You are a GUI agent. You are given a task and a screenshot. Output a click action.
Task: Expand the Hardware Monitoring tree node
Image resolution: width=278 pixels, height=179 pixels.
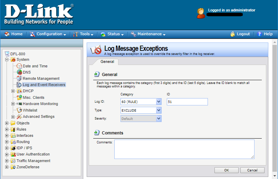point(13,104)
